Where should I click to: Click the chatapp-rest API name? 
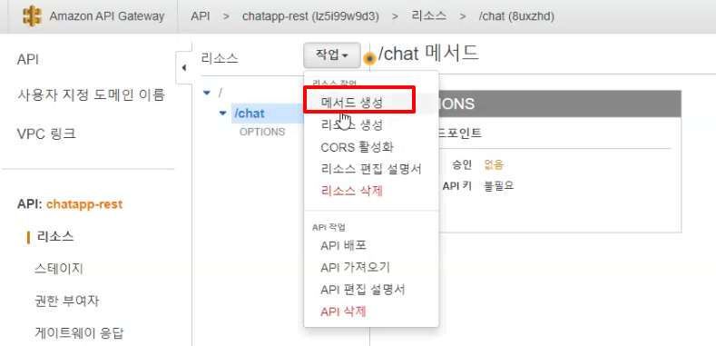[84, 203]
